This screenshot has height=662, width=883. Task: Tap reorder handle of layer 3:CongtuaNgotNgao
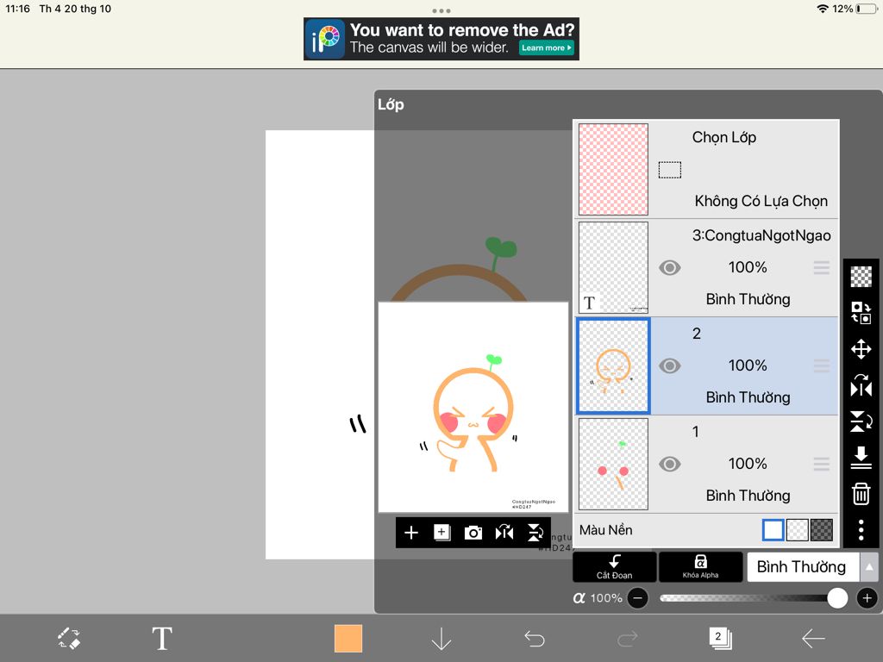click(822, 267)
